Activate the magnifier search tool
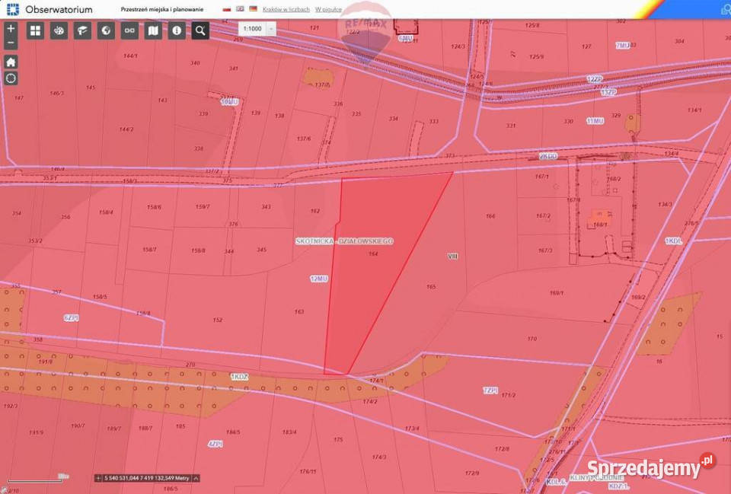The image size is (731, 494). click(x=200, y=30)
